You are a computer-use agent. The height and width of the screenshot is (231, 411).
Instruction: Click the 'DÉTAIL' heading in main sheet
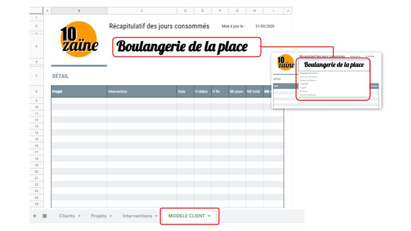[x=60, y=76]
